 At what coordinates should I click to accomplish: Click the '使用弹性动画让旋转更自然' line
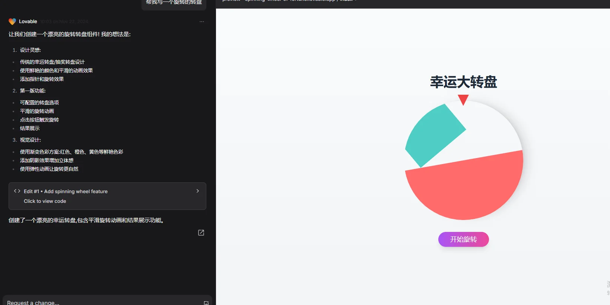point(49,169)
